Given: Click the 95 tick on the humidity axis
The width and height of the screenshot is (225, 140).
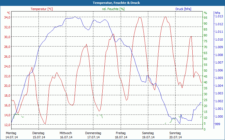Looking at the screenshot, I should tap(206, 18).
